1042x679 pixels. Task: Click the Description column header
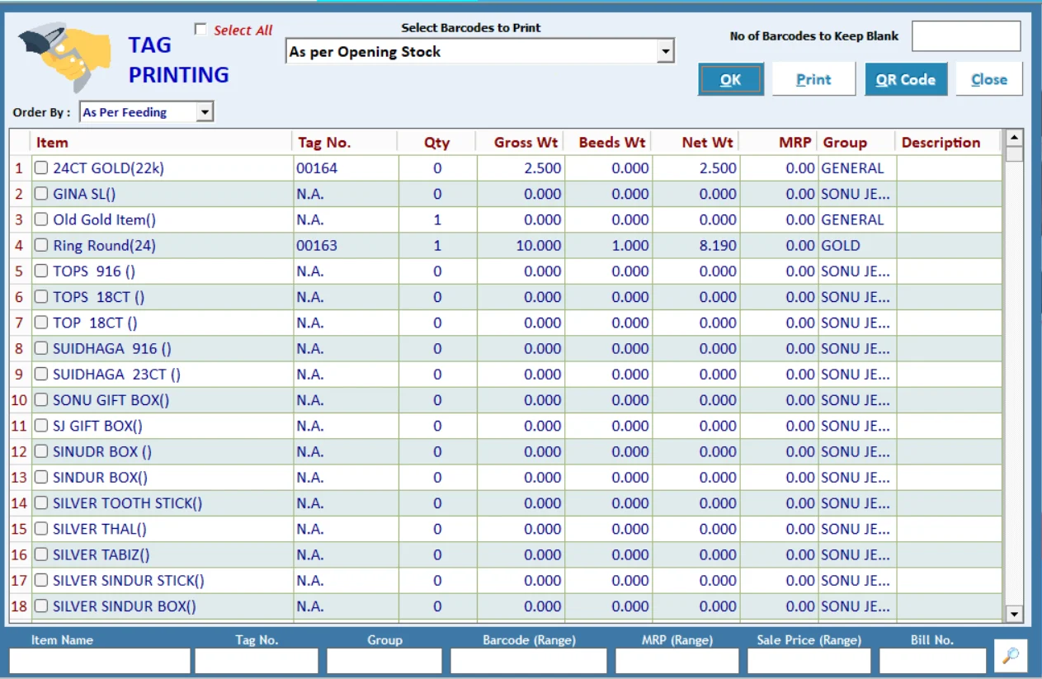[949, 143]
